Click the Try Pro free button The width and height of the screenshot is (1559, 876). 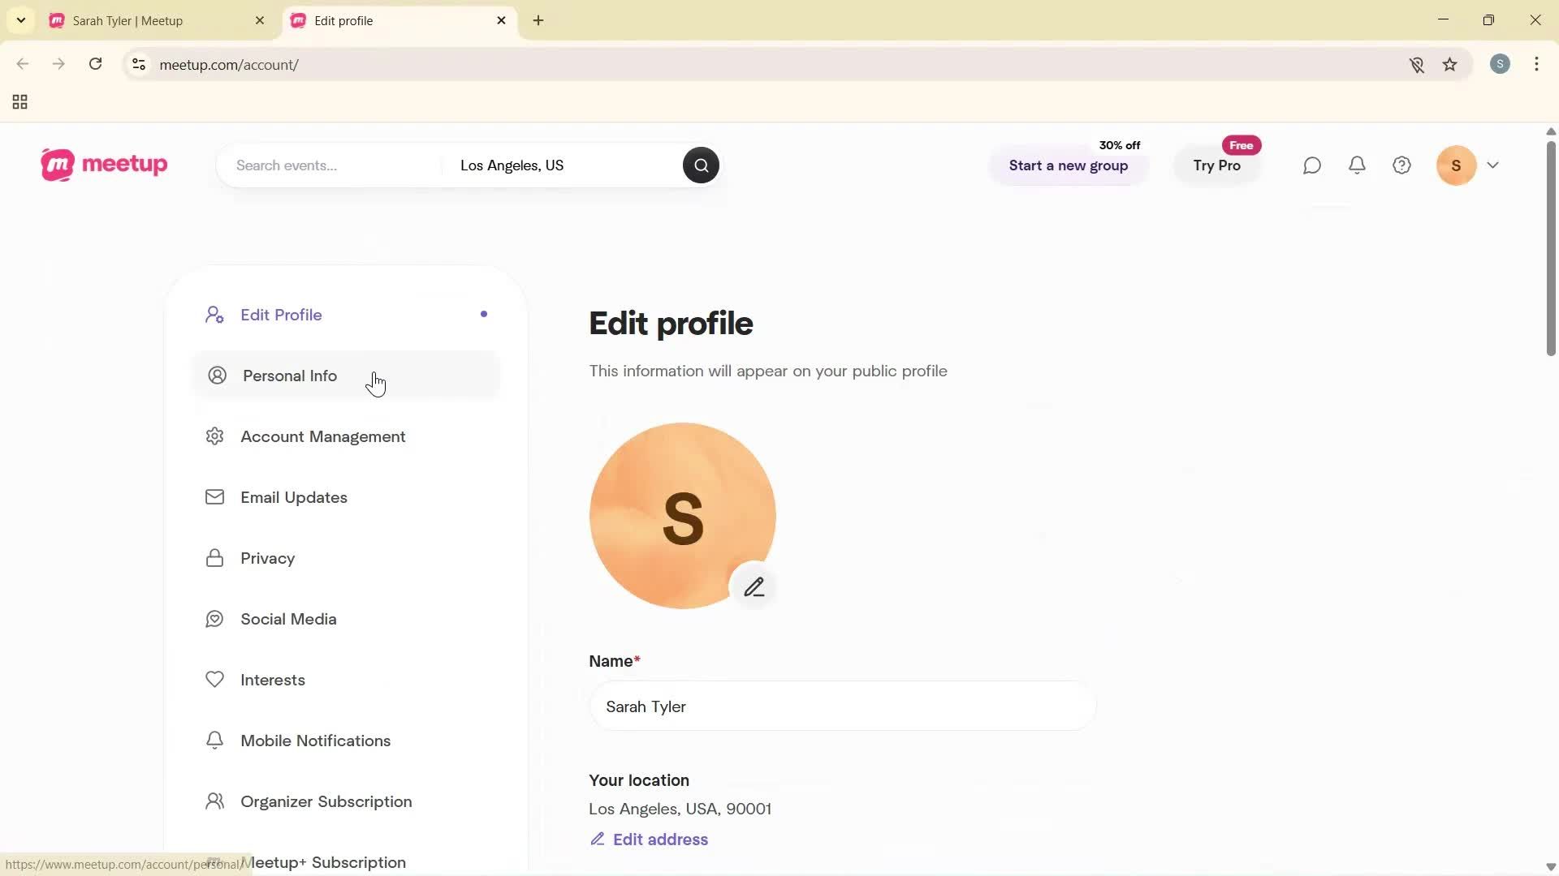point(1216,165)
